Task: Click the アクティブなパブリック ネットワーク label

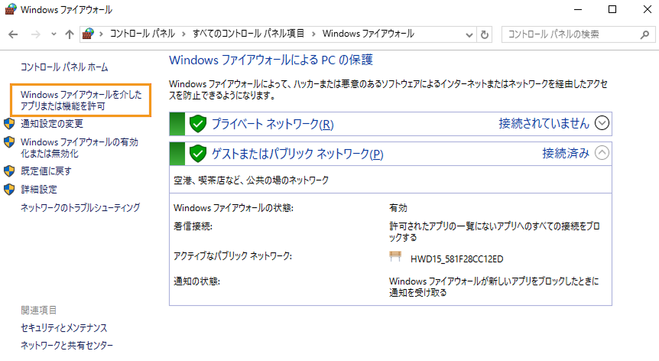Action: (233, 256)
